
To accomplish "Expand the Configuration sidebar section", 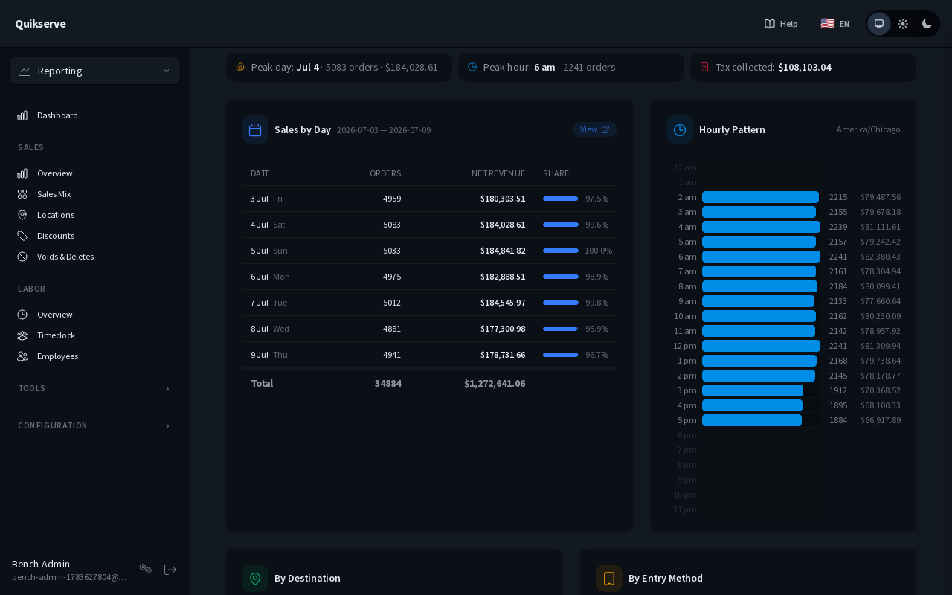I will 94,425.
